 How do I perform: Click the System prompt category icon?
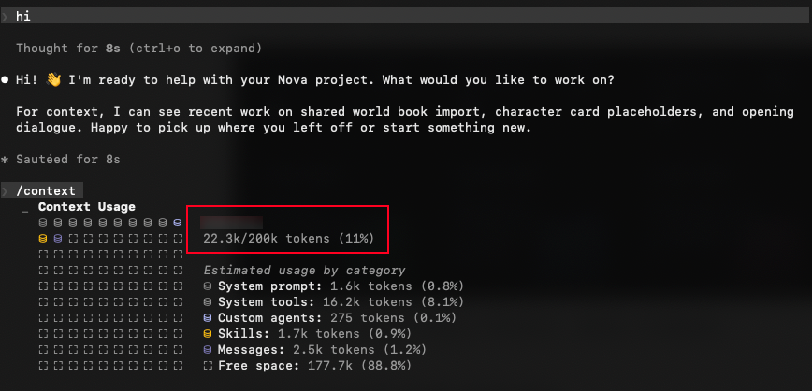[208, 286]
